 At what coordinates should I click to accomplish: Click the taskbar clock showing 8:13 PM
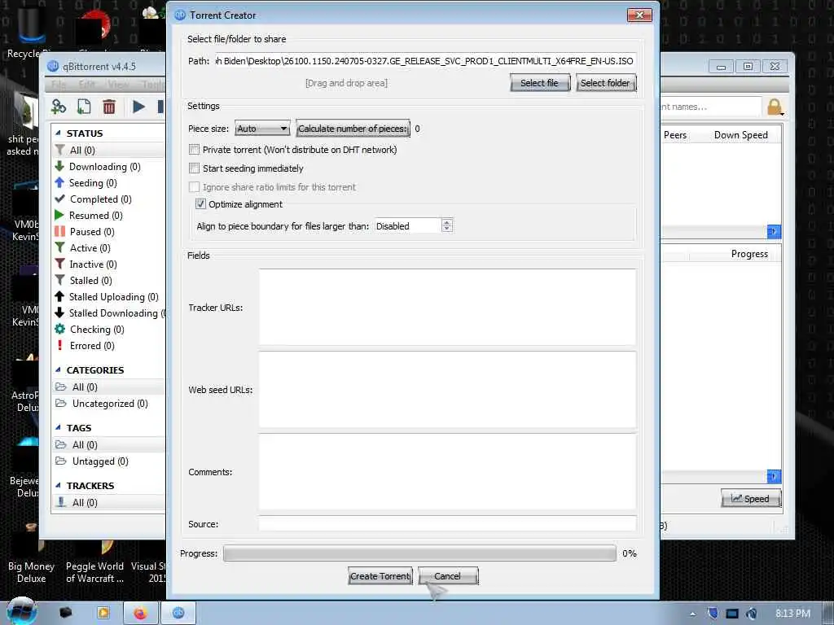[x=792, y=614]
